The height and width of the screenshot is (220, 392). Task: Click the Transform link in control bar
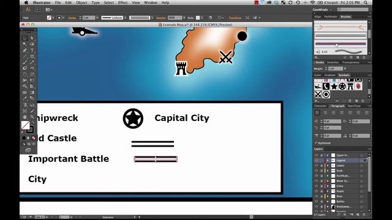click(235, 18)
